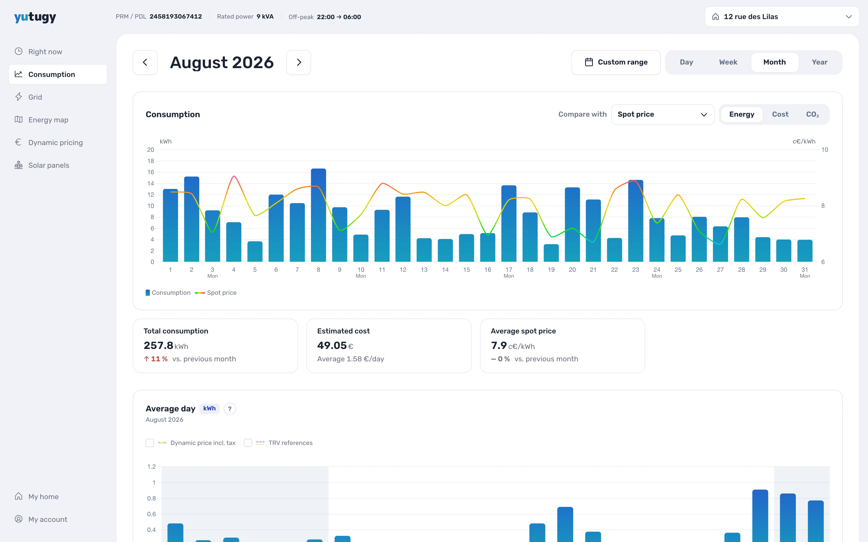Image resolution: width=868 pixels, height=542 pixels.
Task: Click the Off-peak 22:00 → 06:00 value
Action: point(339,17)
